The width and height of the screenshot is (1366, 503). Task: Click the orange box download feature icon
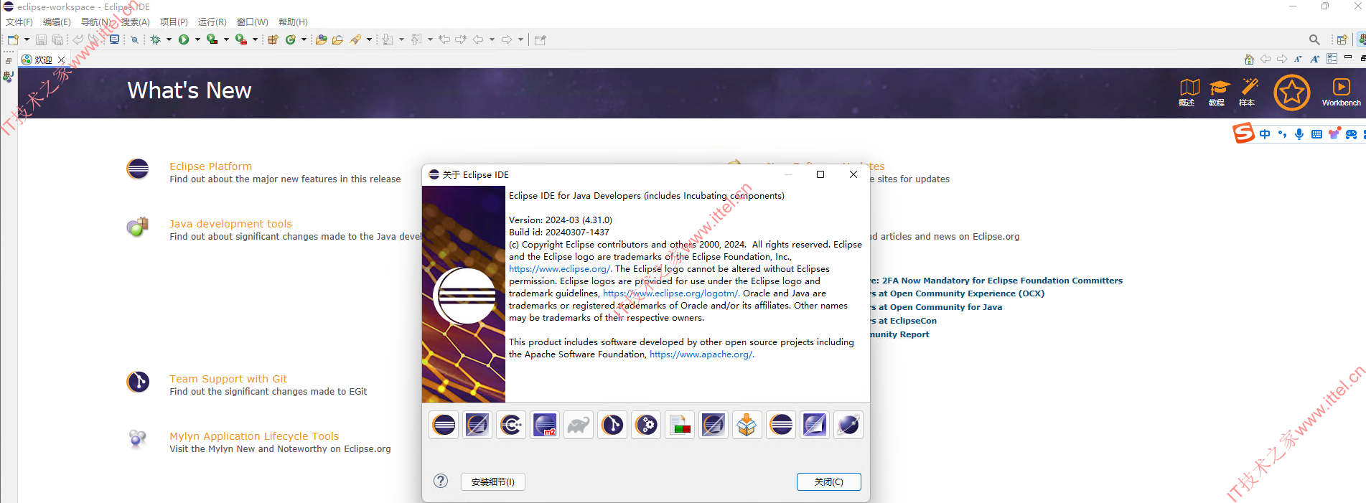tap(747, 425)
